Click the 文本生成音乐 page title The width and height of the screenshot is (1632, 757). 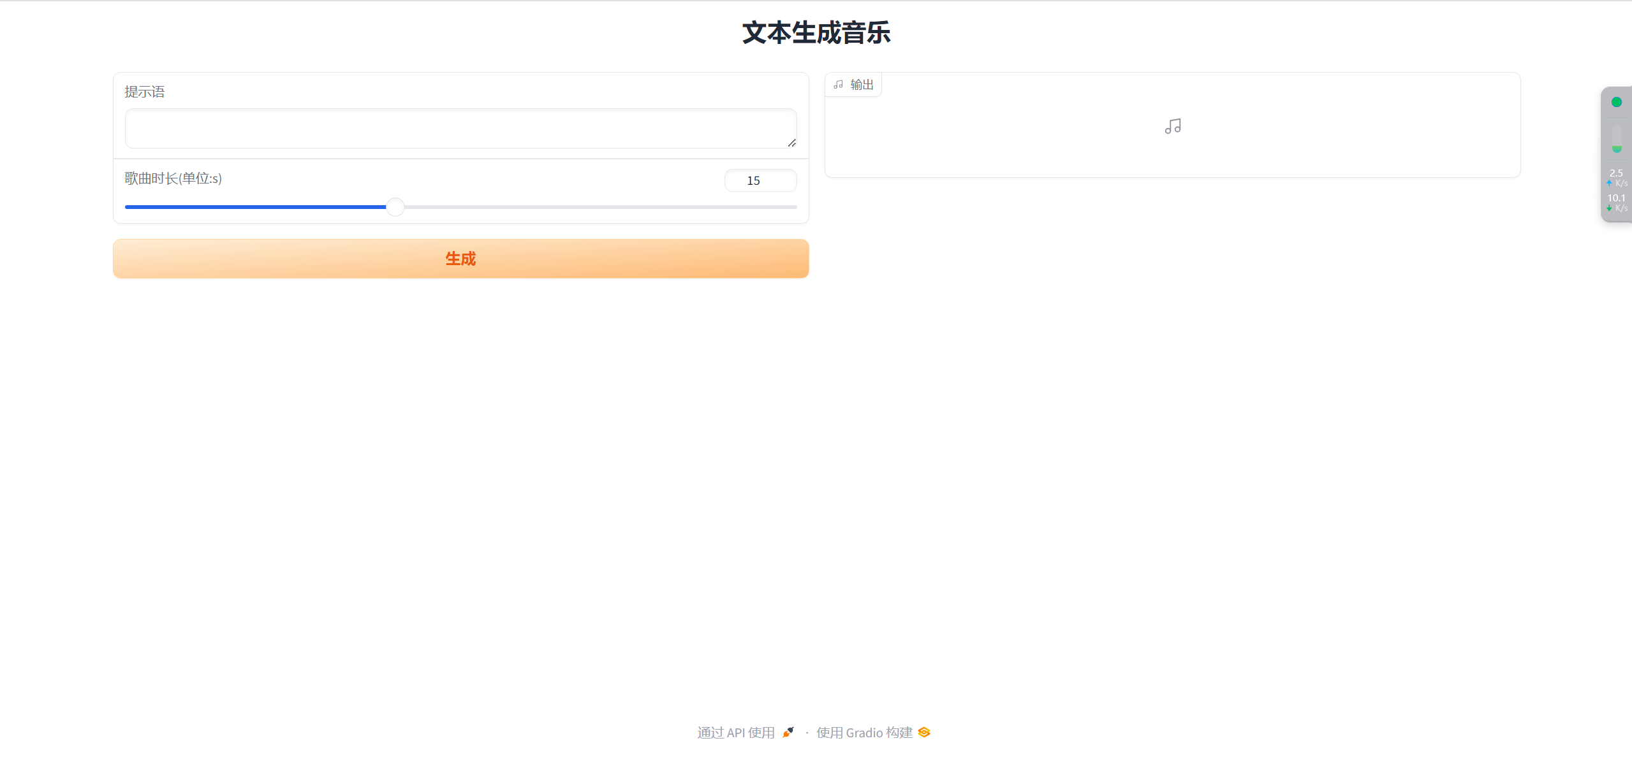coord(816,33)
